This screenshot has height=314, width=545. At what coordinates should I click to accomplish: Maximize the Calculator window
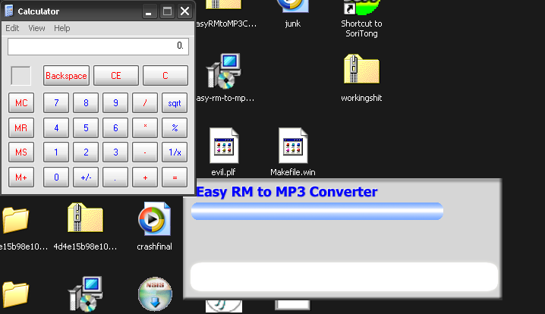(167, 11)
